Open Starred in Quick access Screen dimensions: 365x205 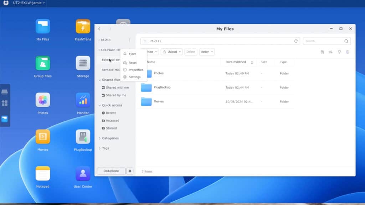[109, 128]
